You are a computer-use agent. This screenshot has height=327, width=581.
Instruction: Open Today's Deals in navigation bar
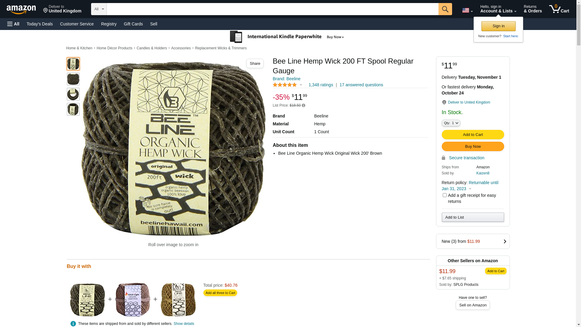point(40,24)
